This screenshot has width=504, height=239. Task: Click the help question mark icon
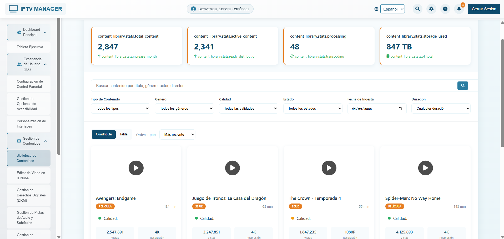445,9
